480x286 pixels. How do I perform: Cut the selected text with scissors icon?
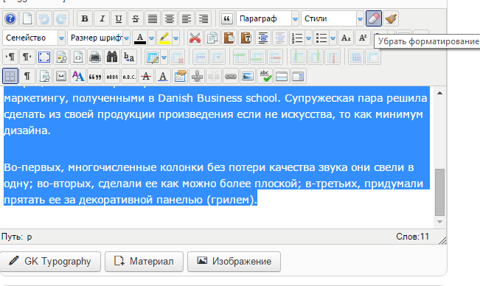tap(195, 38)
